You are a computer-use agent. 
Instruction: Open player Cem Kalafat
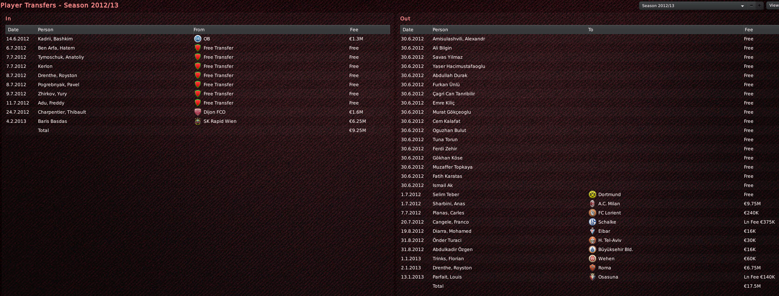[x=446, y=121]
